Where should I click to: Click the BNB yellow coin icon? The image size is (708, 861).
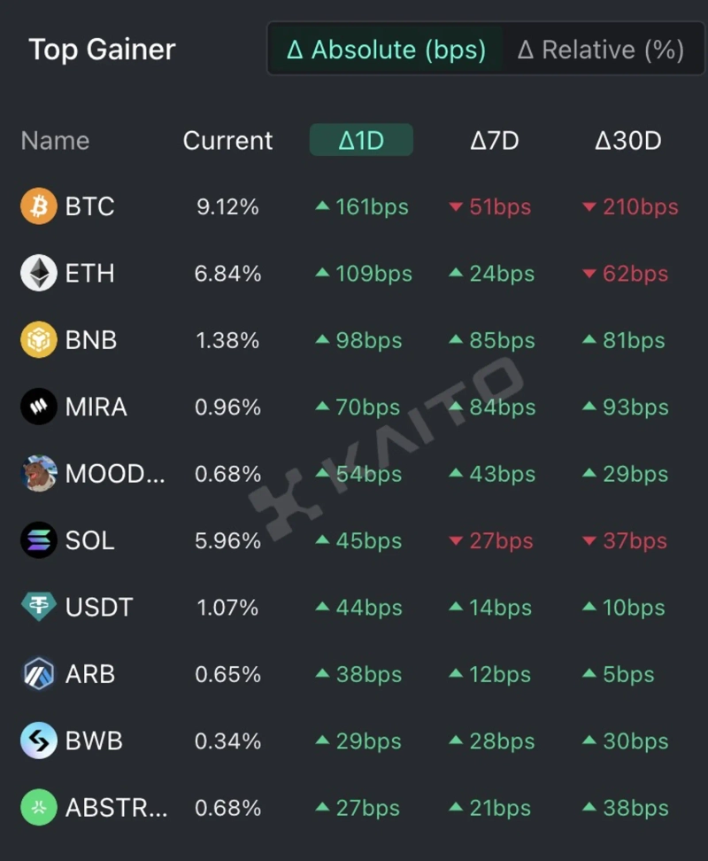click(x=39, y=340)
